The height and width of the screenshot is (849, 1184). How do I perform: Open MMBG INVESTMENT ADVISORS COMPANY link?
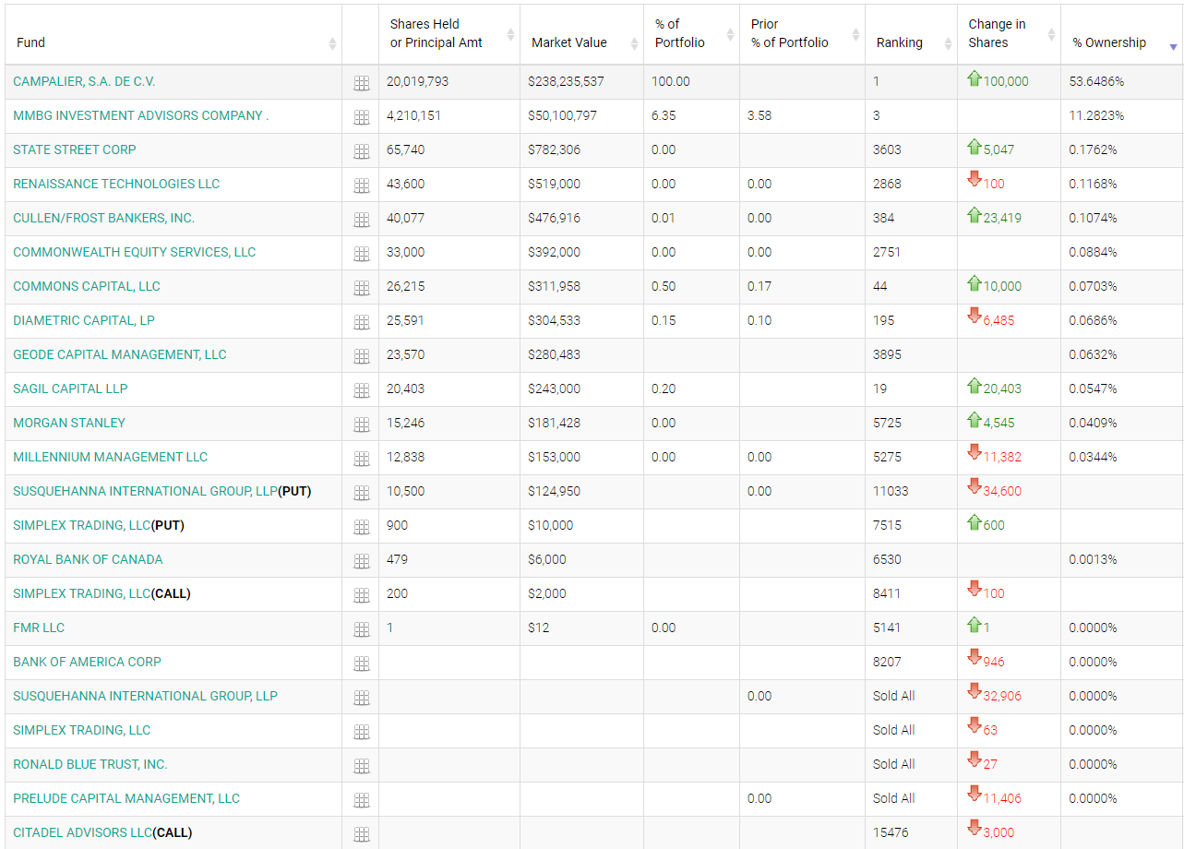(140, 115)
